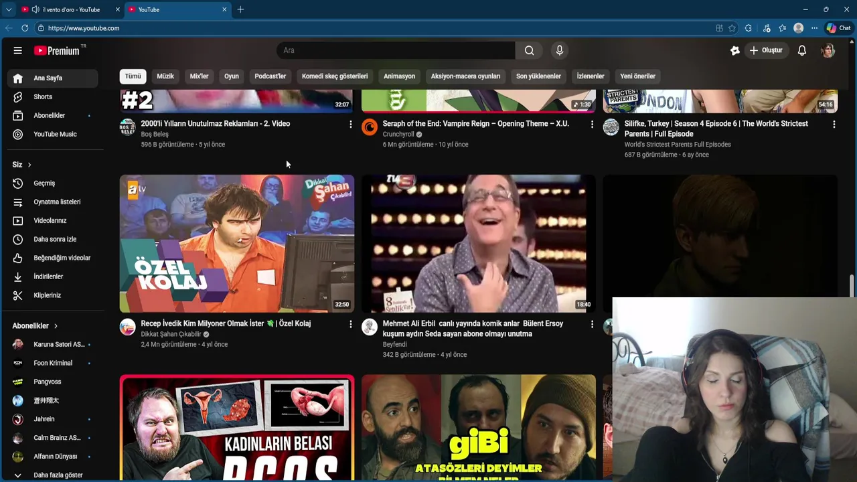Open options for Silifke, Turkey video
Image resolution: width=857 pixels, height=482 pixels.
pos(834,124)
